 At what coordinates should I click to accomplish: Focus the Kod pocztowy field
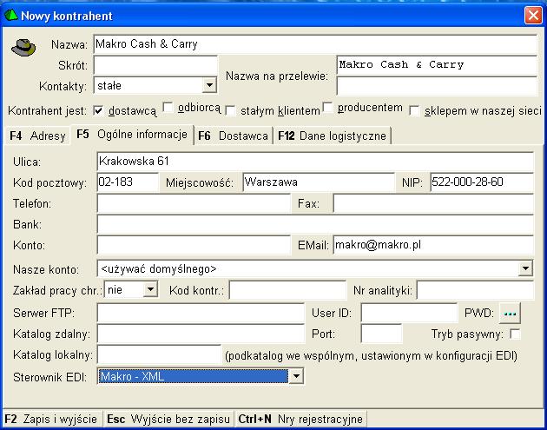point(128,182)
